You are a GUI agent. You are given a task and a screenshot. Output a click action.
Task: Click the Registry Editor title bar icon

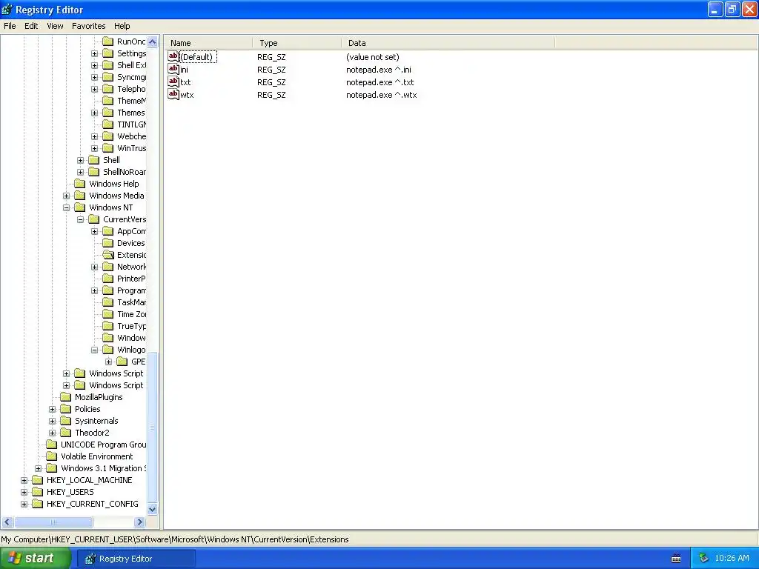click(7, 9)
